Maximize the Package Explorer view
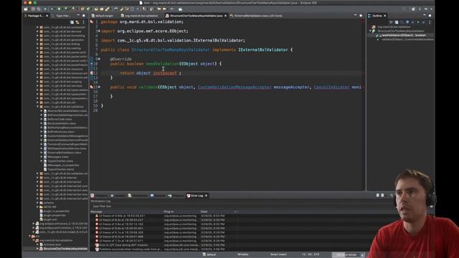The width and height of the screenshot is (459, 258). 84,16
